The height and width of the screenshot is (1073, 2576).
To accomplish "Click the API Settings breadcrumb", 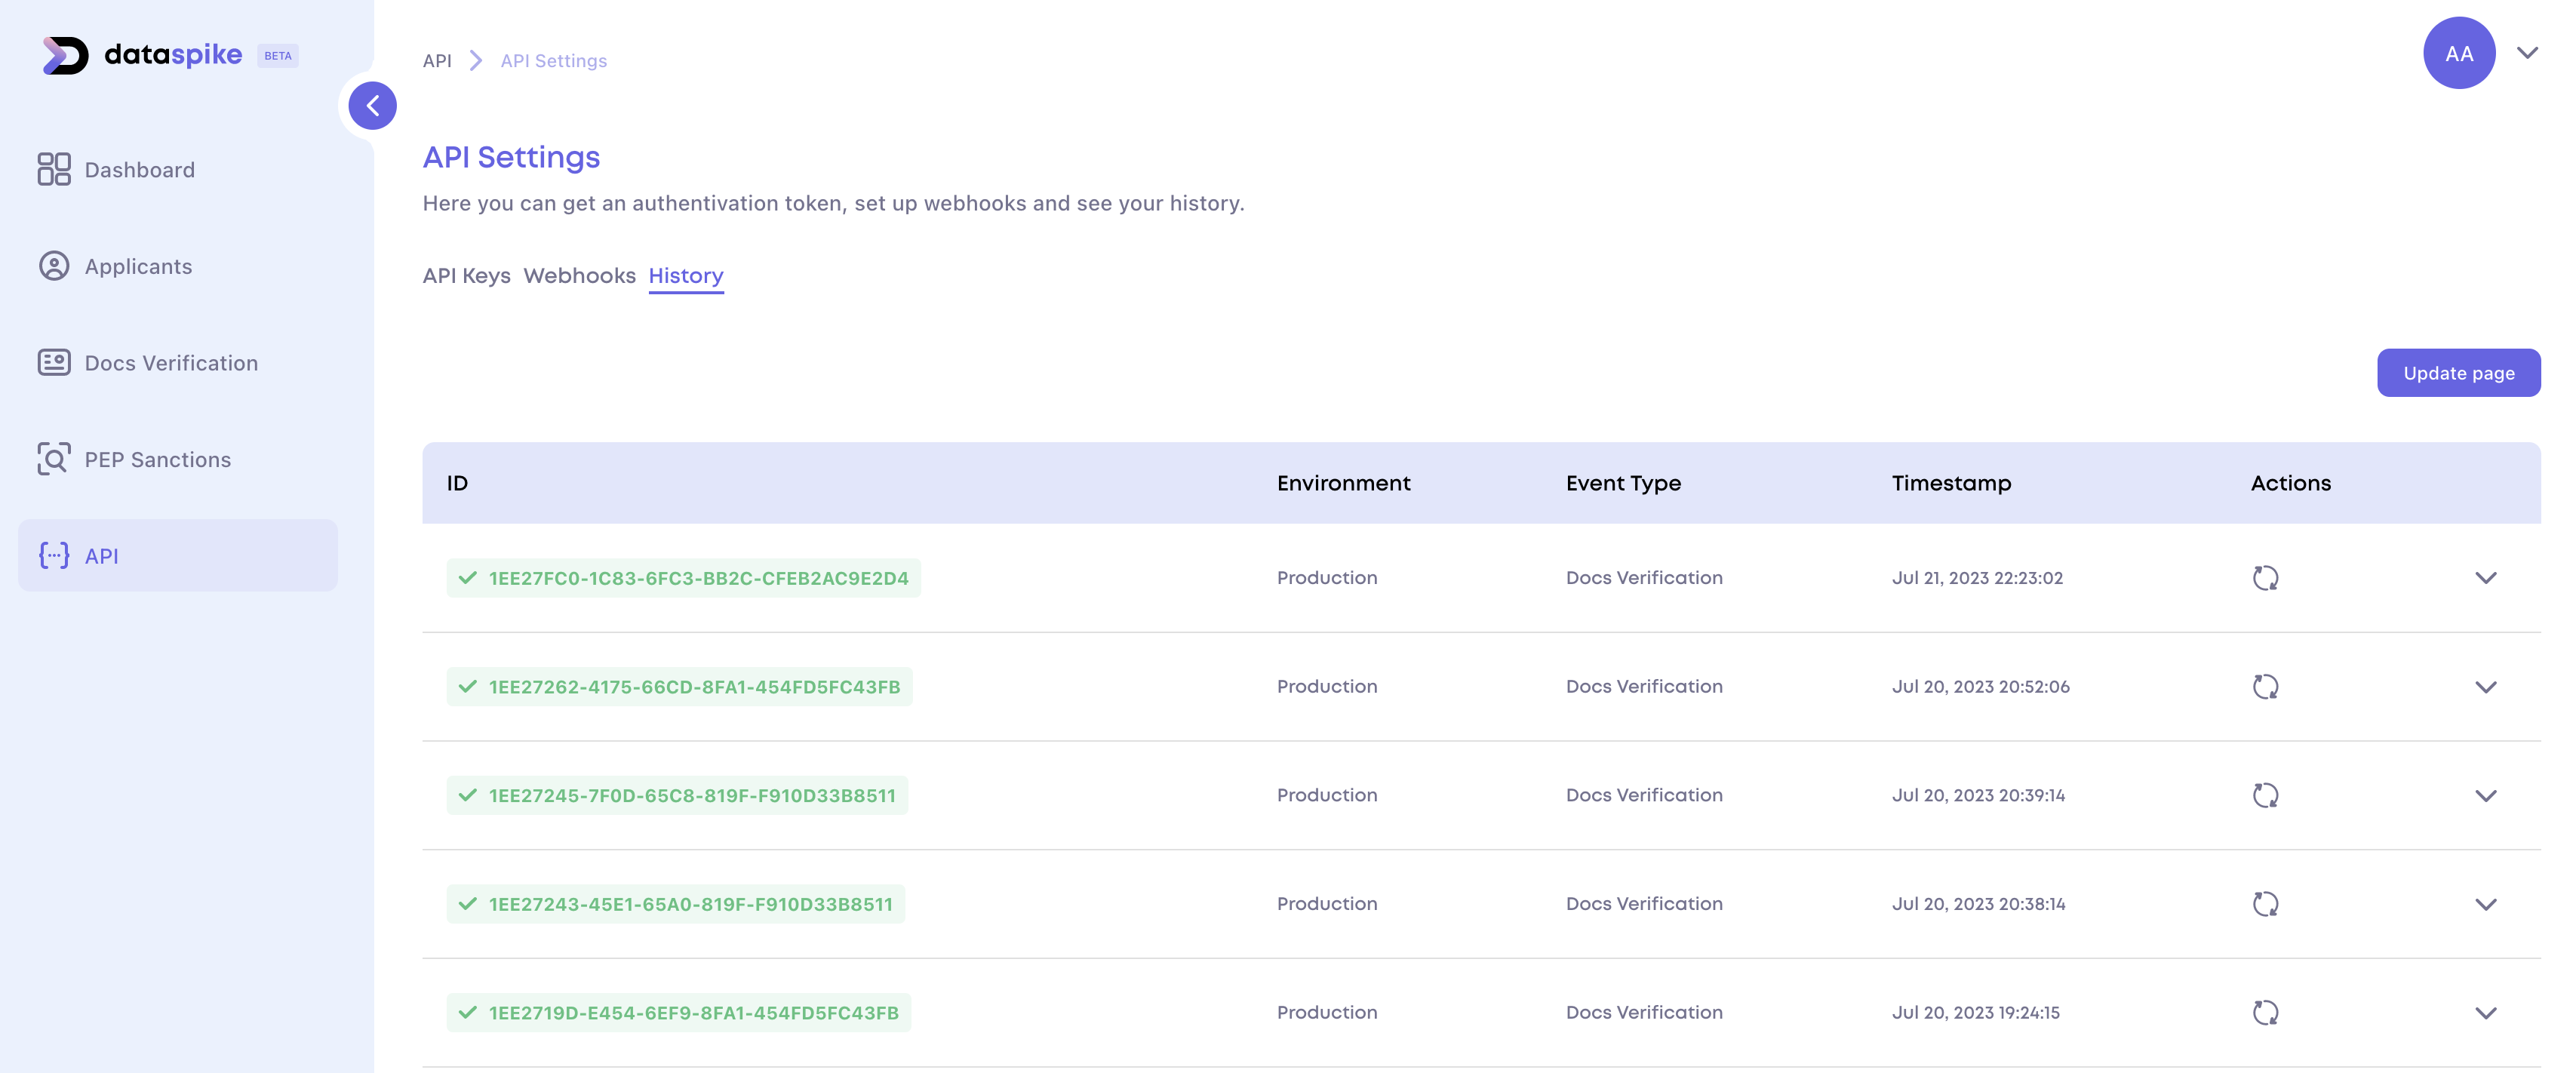I will tap(554, 61).
